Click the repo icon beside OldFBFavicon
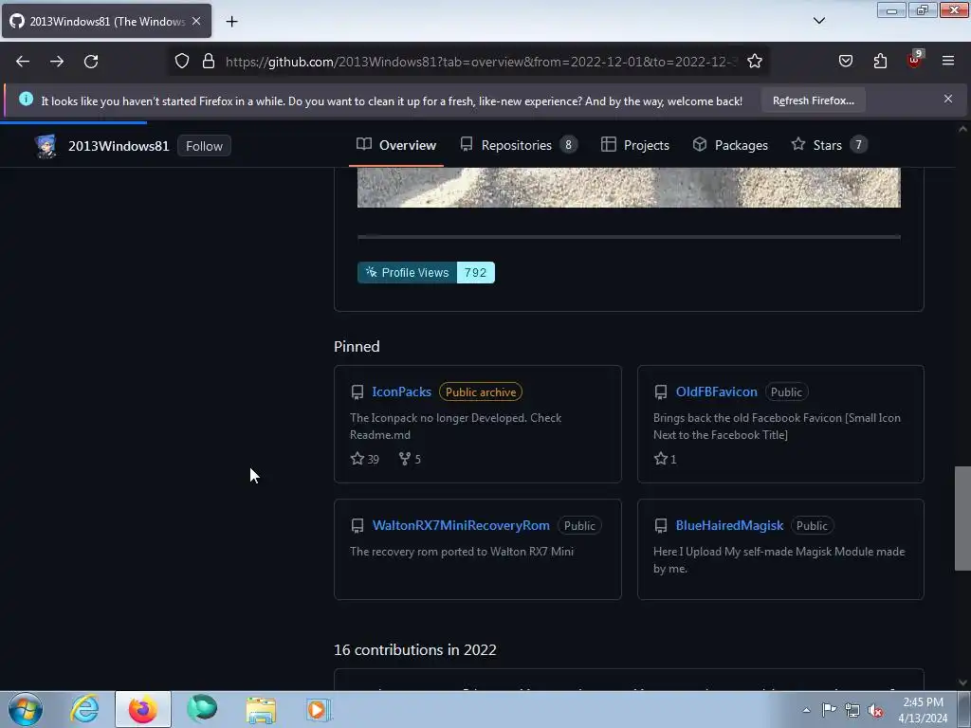 (661, 391)
